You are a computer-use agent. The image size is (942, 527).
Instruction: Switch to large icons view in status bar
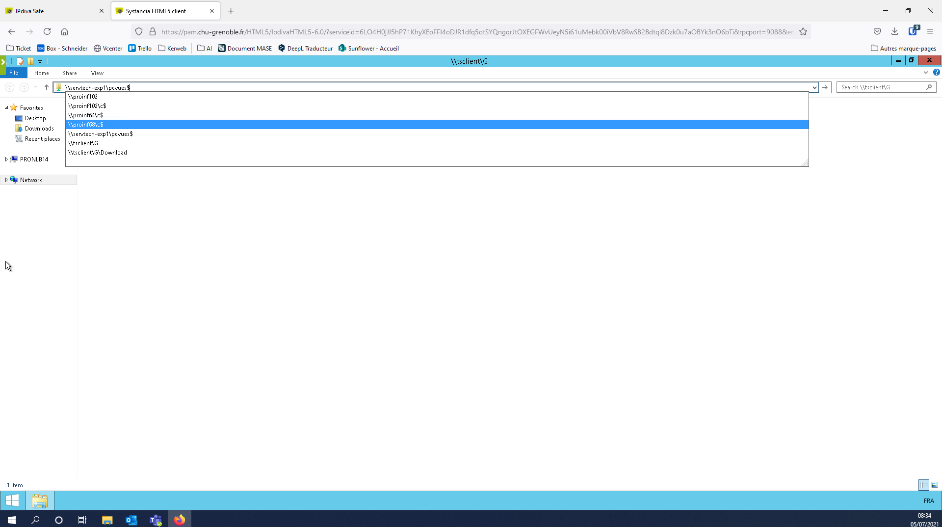pyautogui.click(x=935, y=485)
